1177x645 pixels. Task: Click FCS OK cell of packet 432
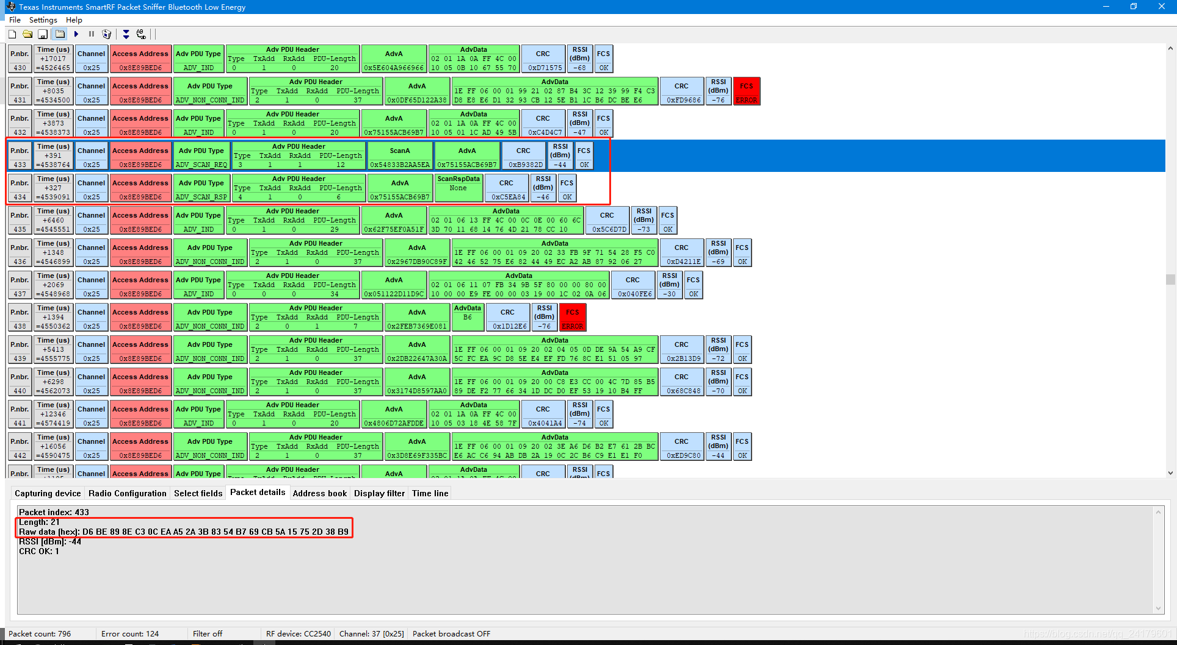[603, 124]
